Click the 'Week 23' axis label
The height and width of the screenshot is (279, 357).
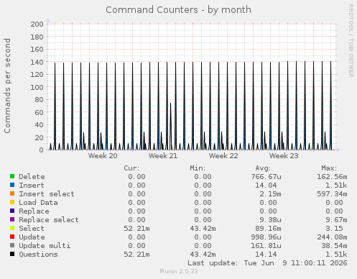284,156
